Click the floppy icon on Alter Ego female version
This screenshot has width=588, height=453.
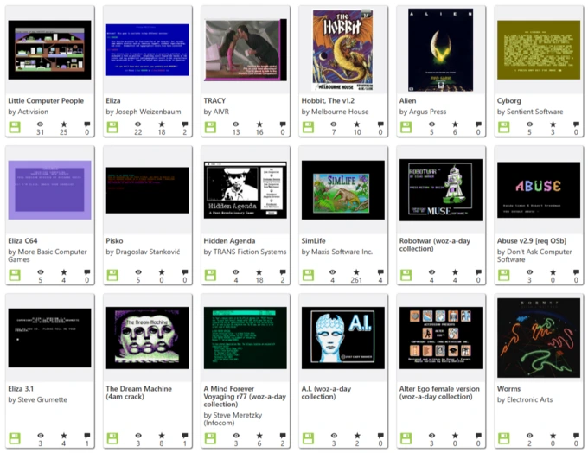pyautogui.click(x=406, y=438)
